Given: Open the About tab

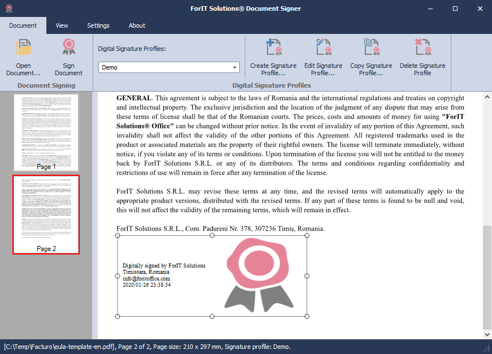Looking at the screenshot, I should 137,25.
